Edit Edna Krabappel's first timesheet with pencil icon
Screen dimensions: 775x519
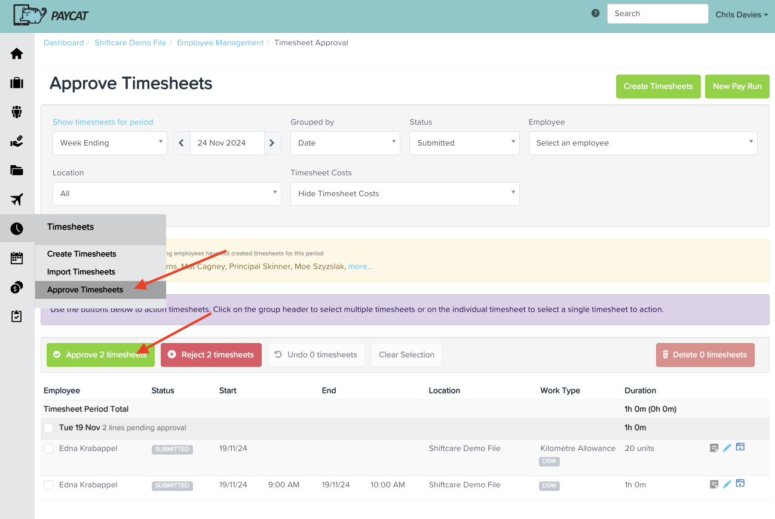[x=727, y=447]
